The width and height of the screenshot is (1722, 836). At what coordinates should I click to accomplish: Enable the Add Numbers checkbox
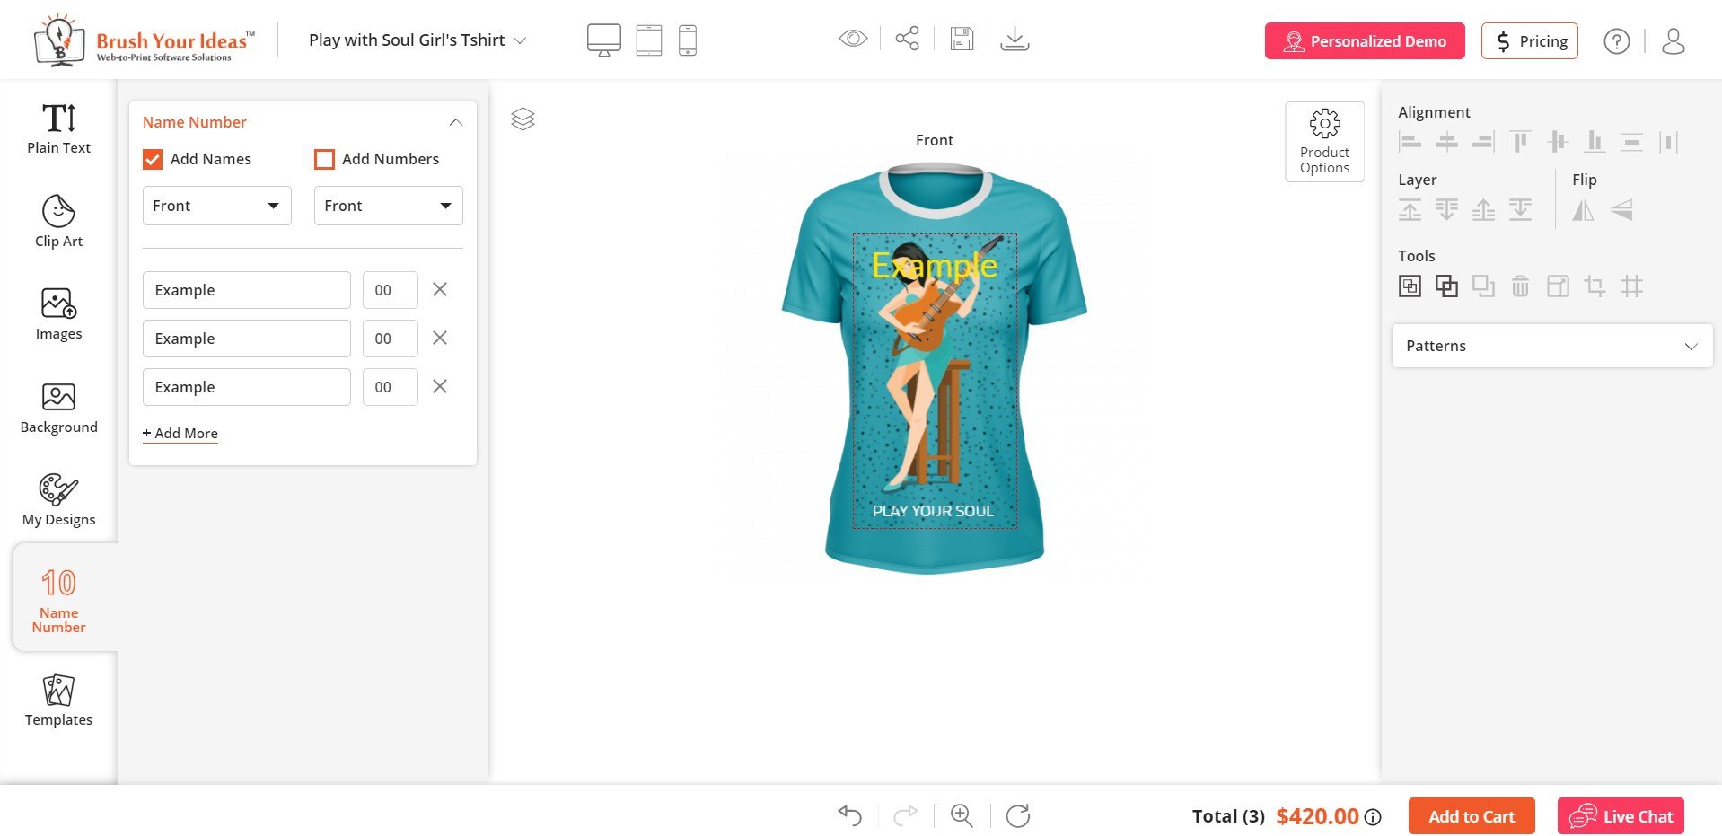click(324, 159)
